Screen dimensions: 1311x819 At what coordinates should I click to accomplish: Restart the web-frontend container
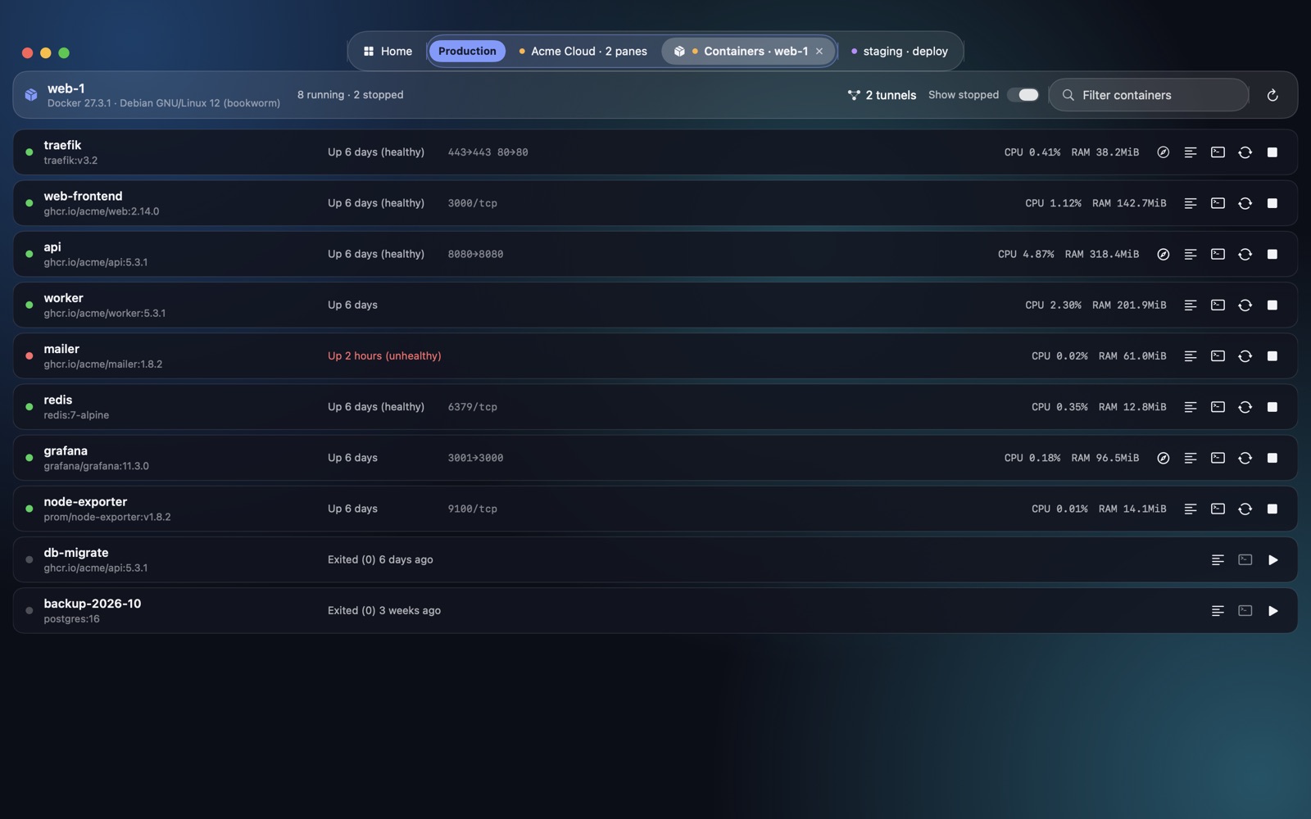coord(1245,203)
